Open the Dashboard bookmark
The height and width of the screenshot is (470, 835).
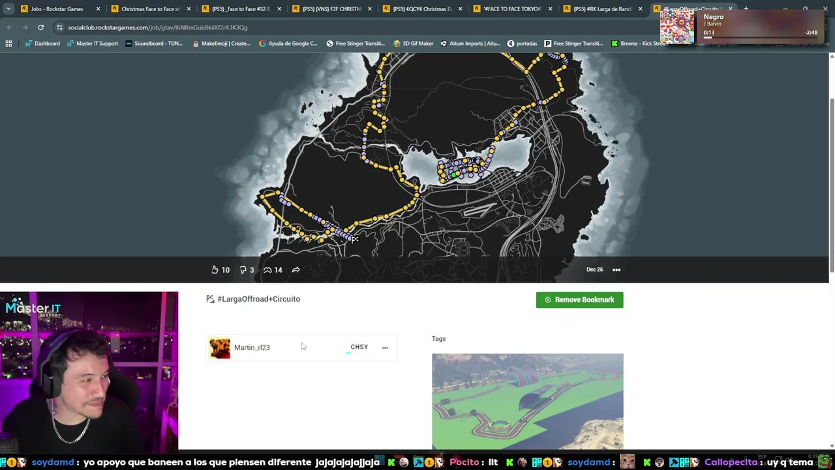(42, 44)
